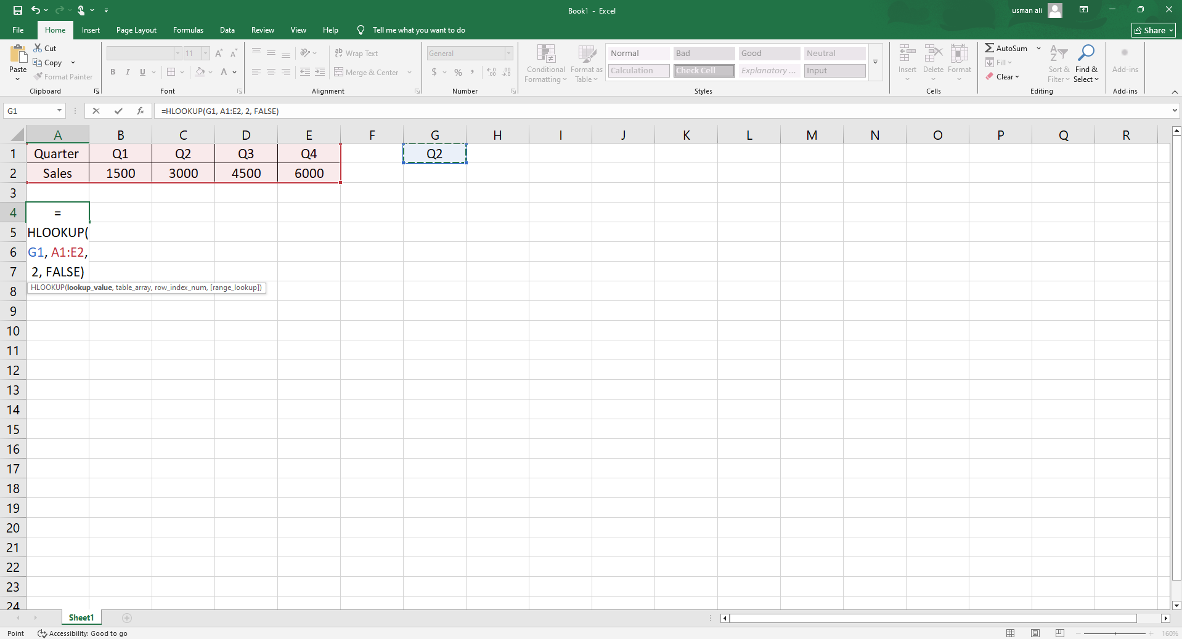Viewport: 1182px width, 639px height.
Task: Open the Data tab
Action: coord(227,30)
